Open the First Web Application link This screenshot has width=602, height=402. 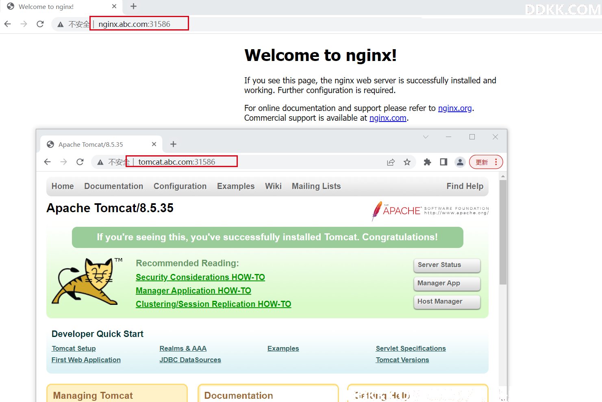tap(86, 360)
